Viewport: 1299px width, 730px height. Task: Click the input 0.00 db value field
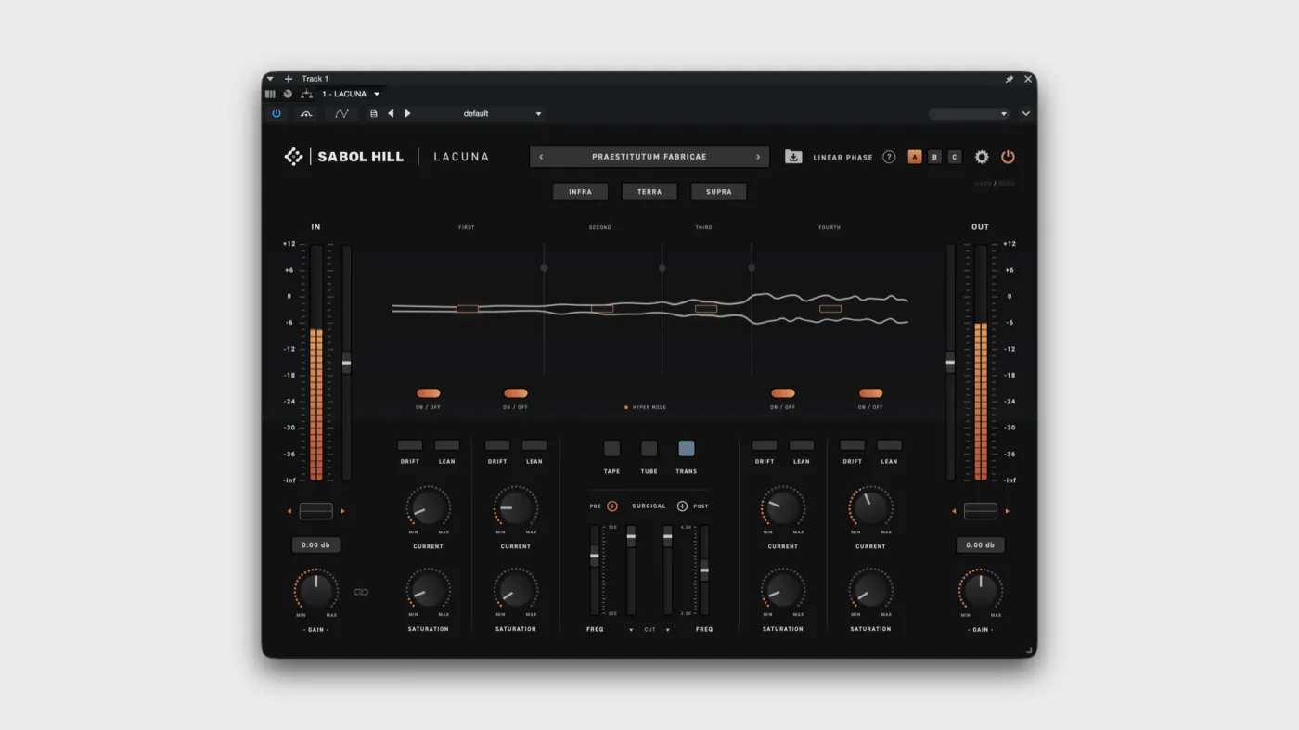pyautogui.click(x=316, y=545)
